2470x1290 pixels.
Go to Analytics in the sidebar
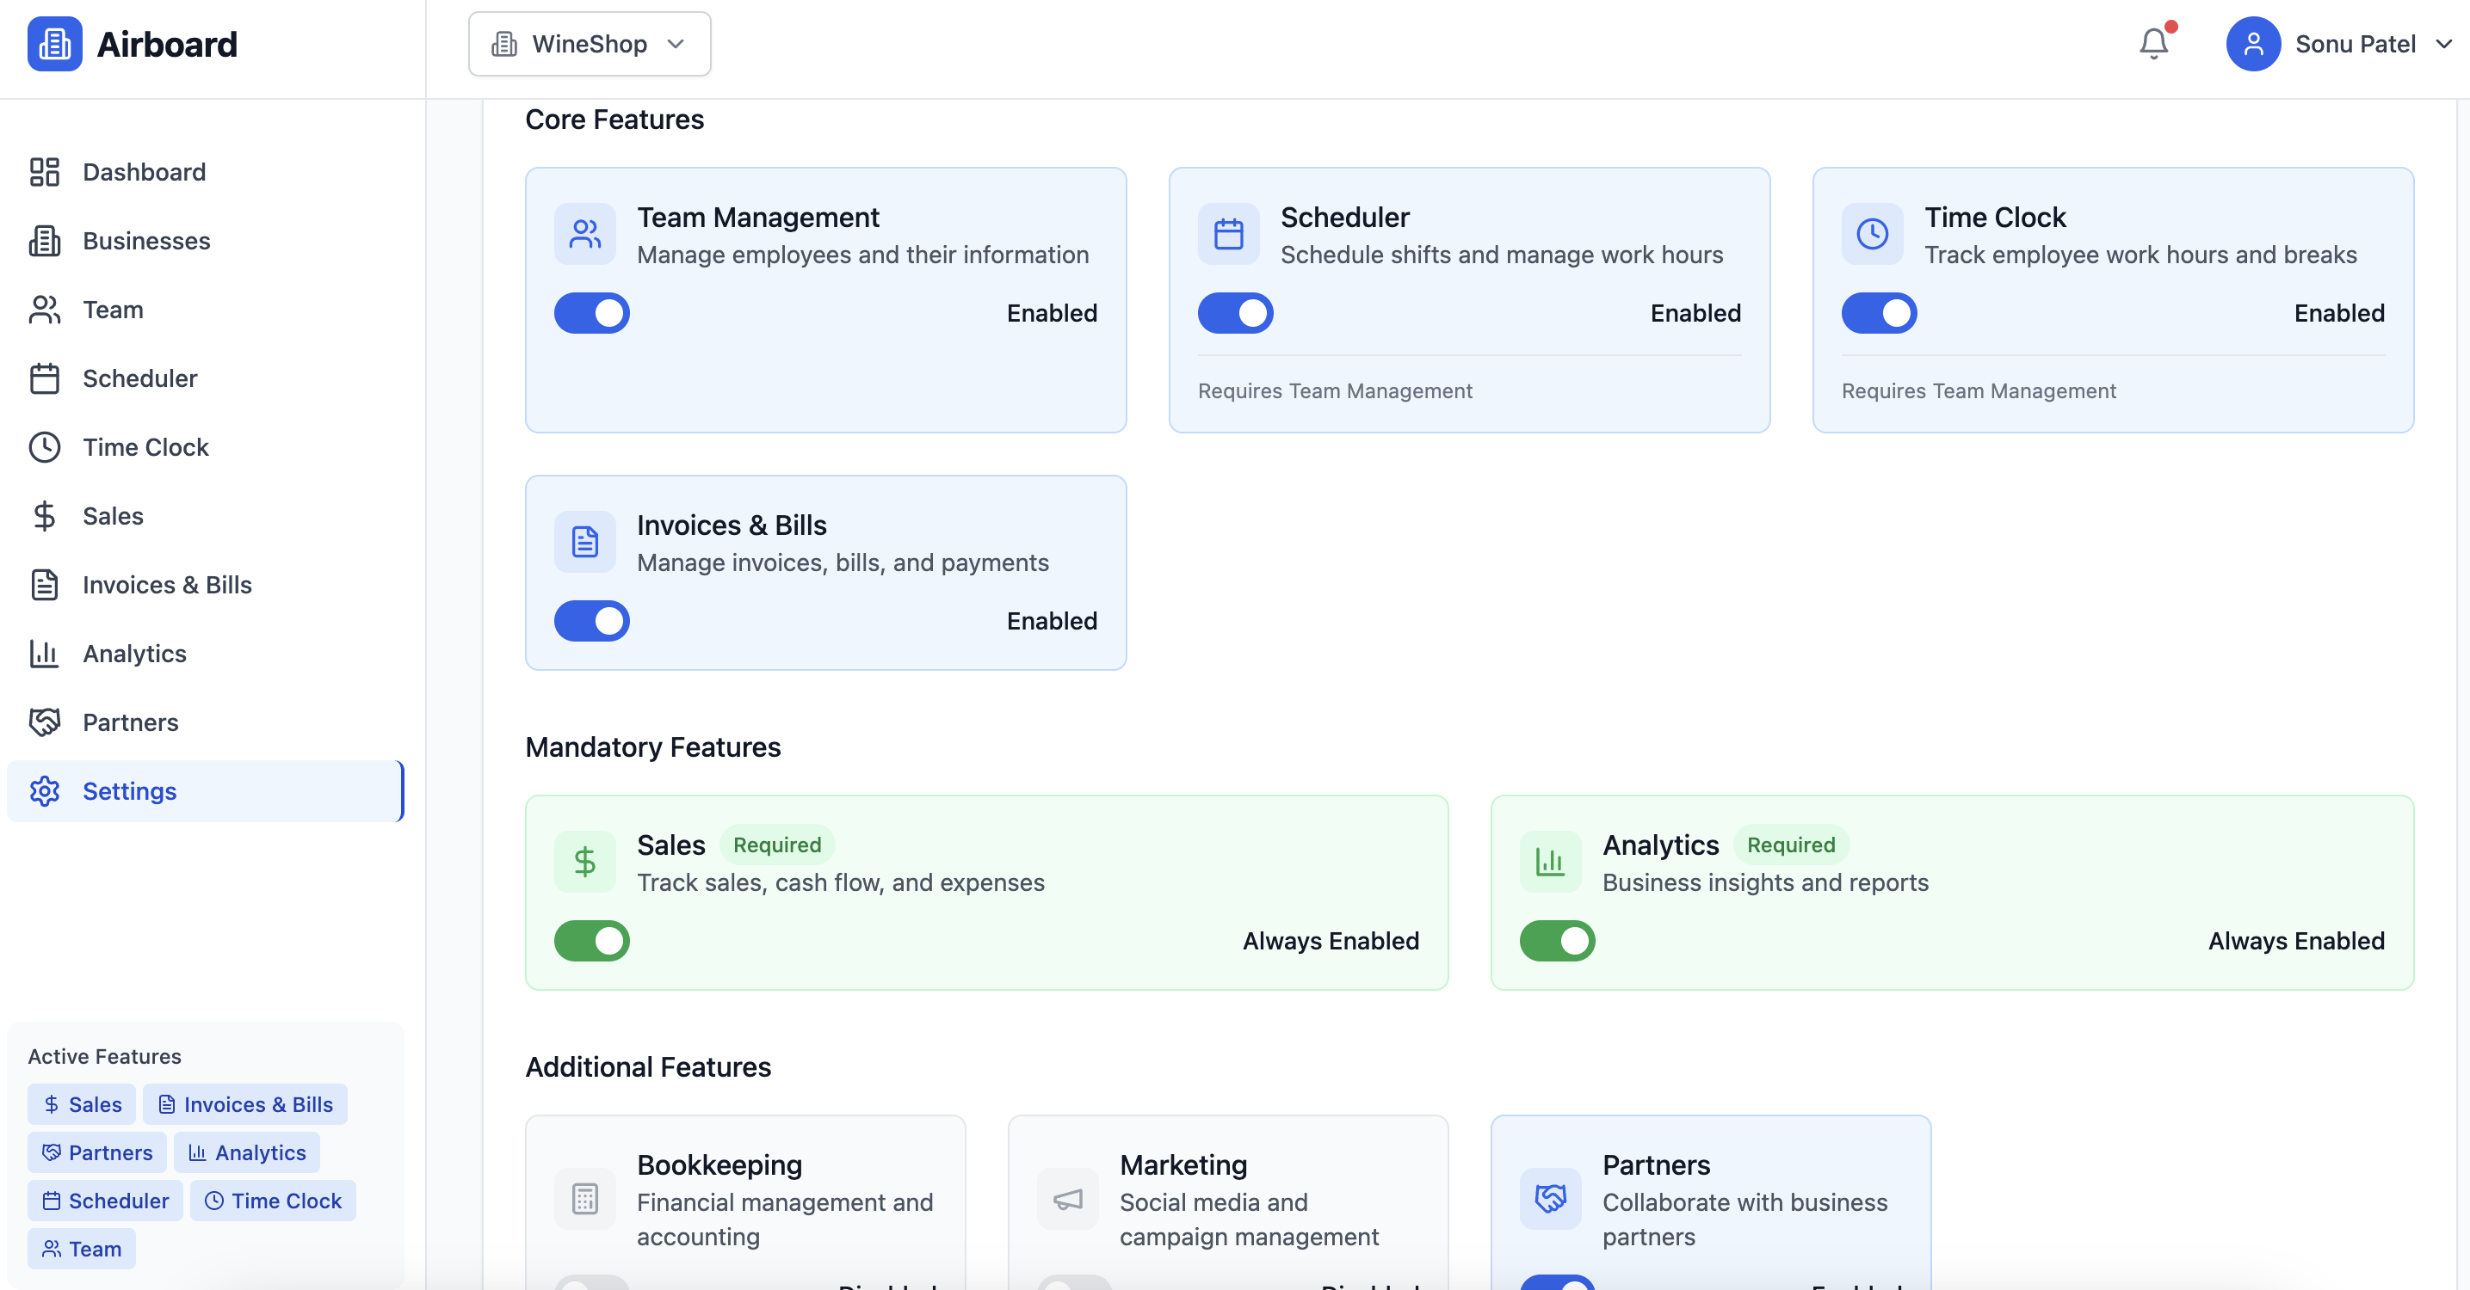[134, 654]
